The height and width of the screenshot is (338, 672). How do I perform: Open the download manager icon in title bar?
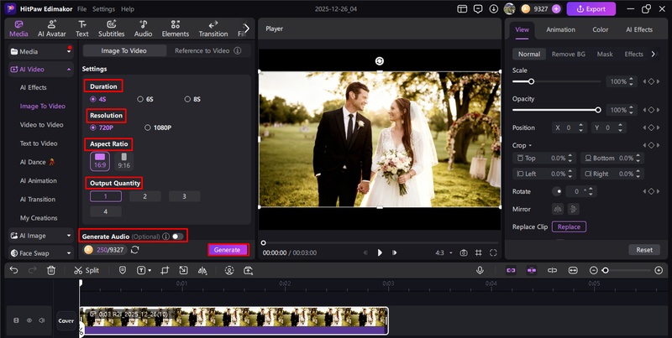(x=494, y=9)
